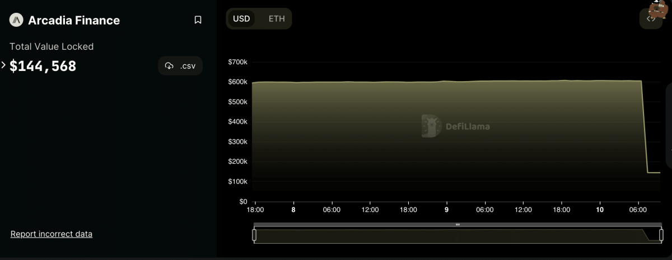
Task: Click the Arcadia Finance logo icon
Action: [x=17, y=20]
